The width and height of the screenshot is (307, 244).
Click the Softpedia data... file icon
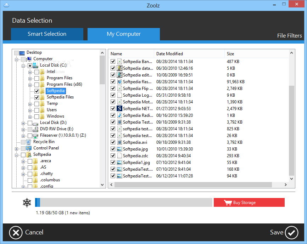point(119,68)
